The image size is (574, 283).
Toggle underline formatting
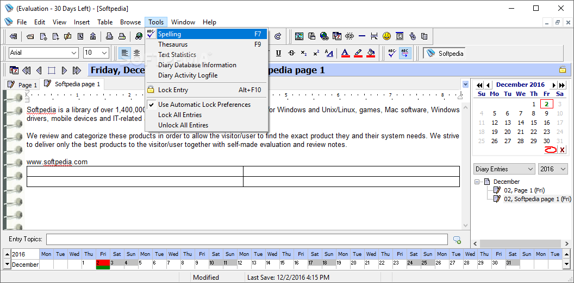click(279, 53)
